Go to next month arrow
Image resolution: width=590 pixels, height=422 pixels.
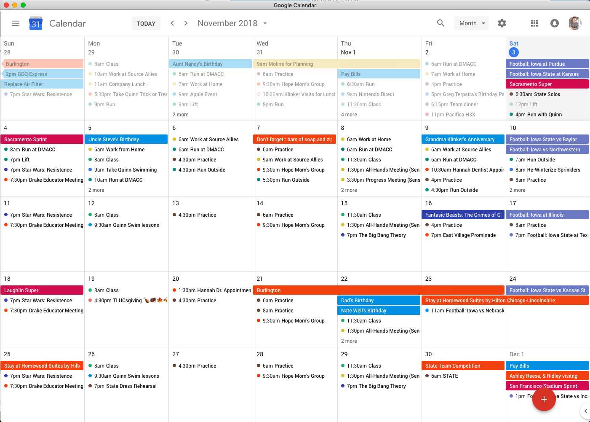coord(186,23)
